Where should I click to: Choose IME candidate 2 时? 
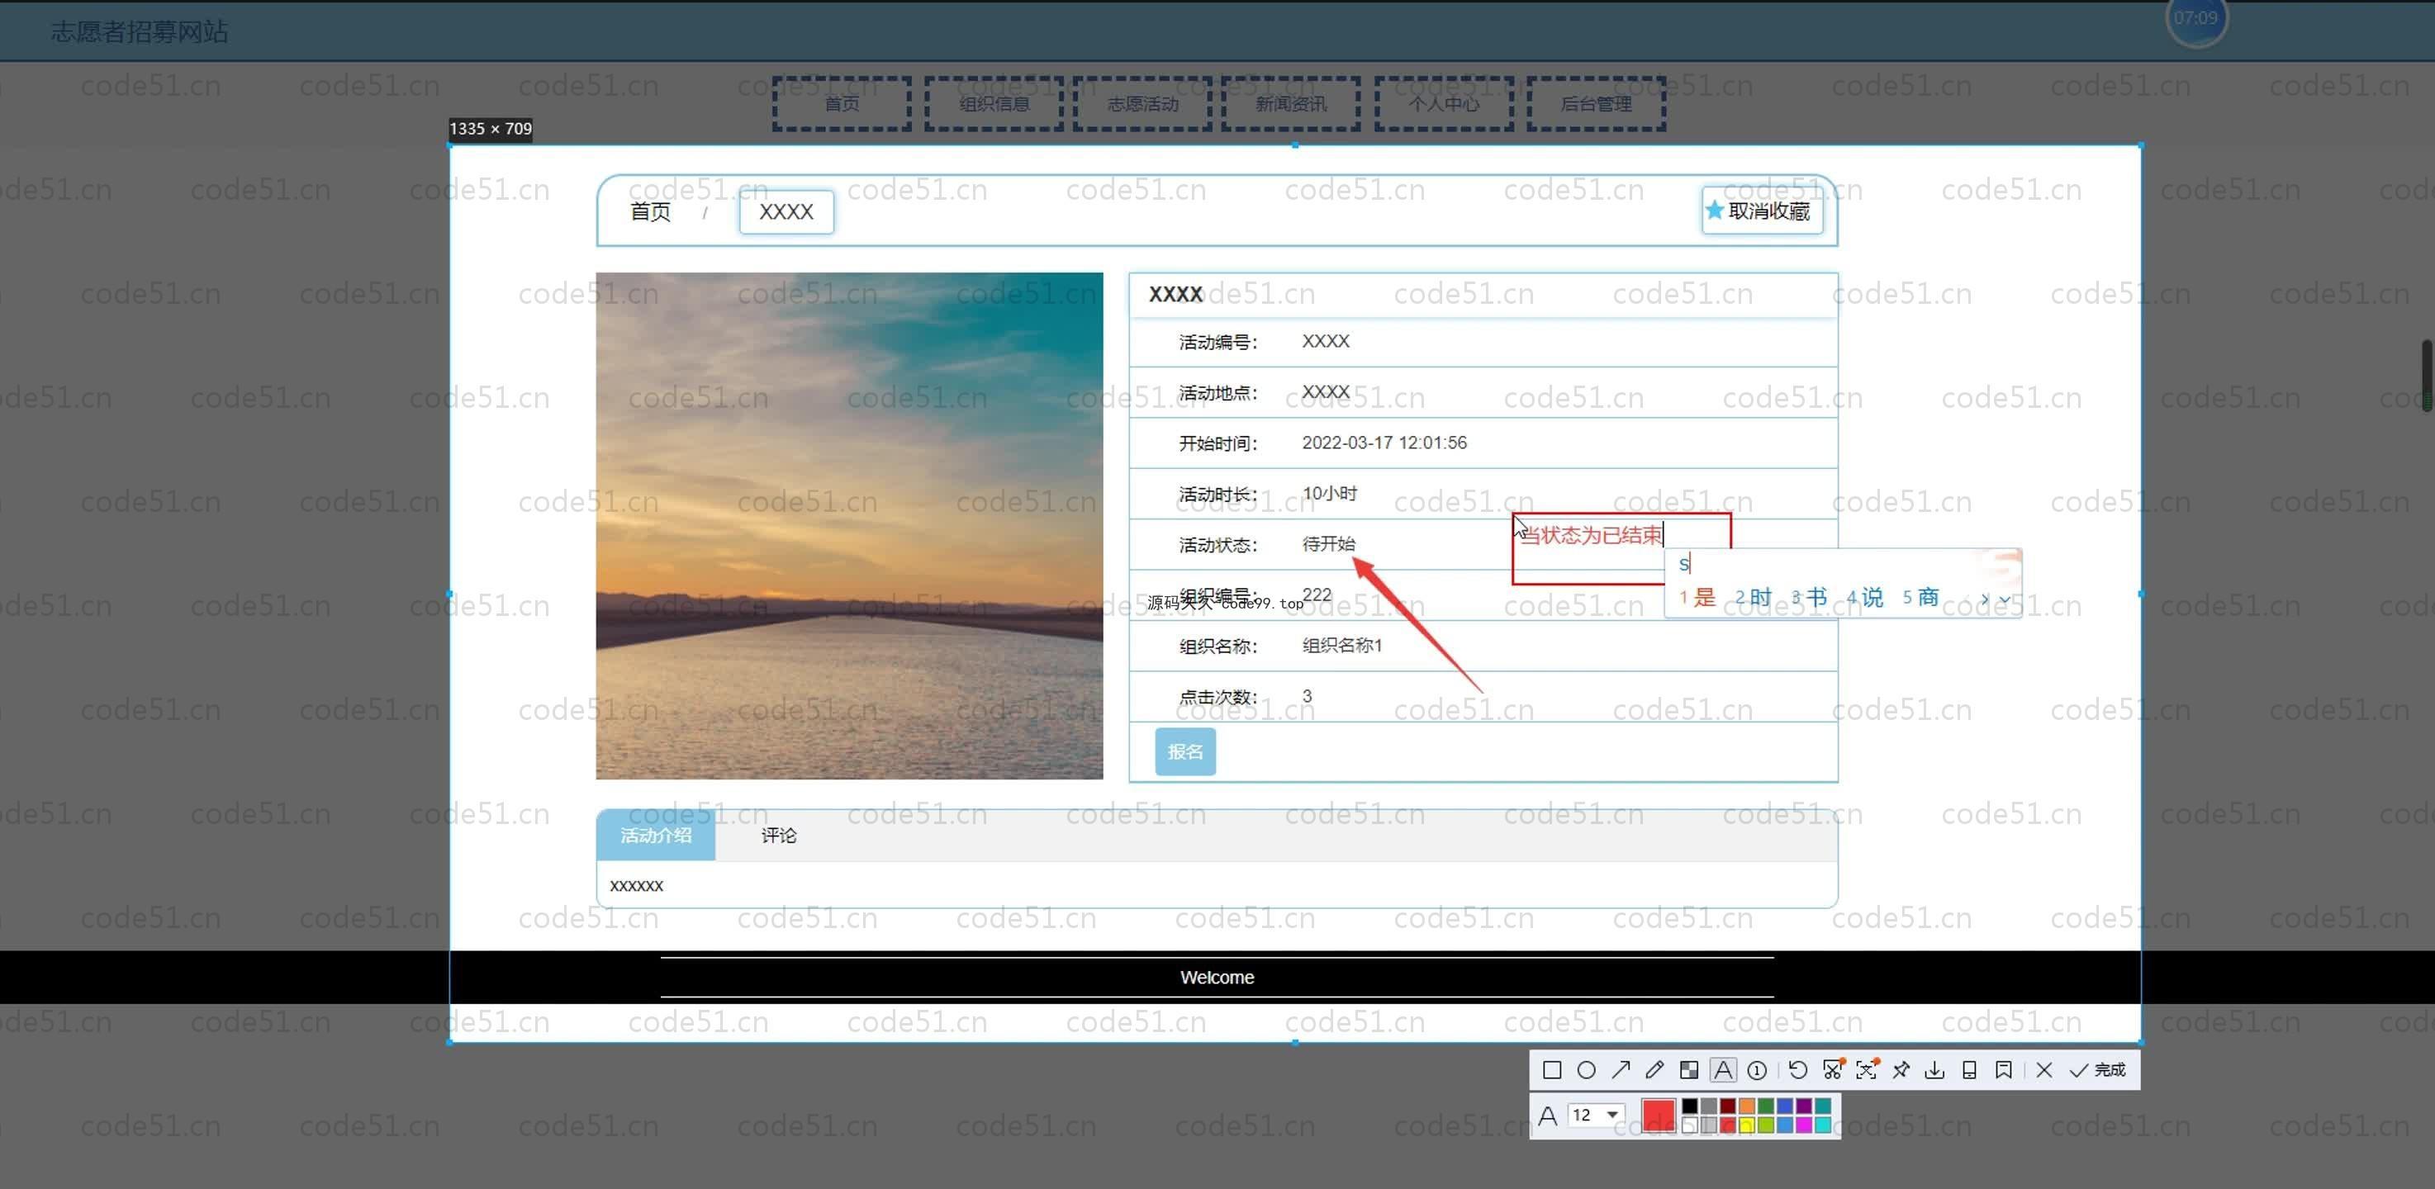tap(1754, 597)
